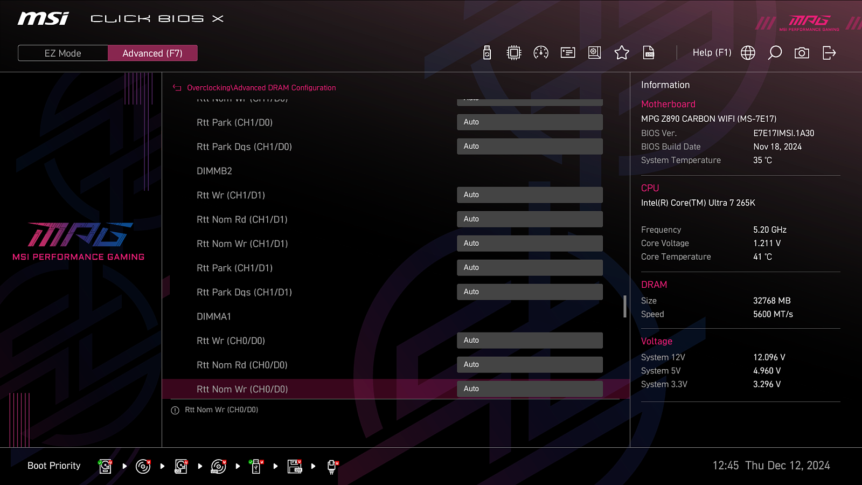Click the DRAM heading in Information
This screenshot has height=485, width=862.
654,285
